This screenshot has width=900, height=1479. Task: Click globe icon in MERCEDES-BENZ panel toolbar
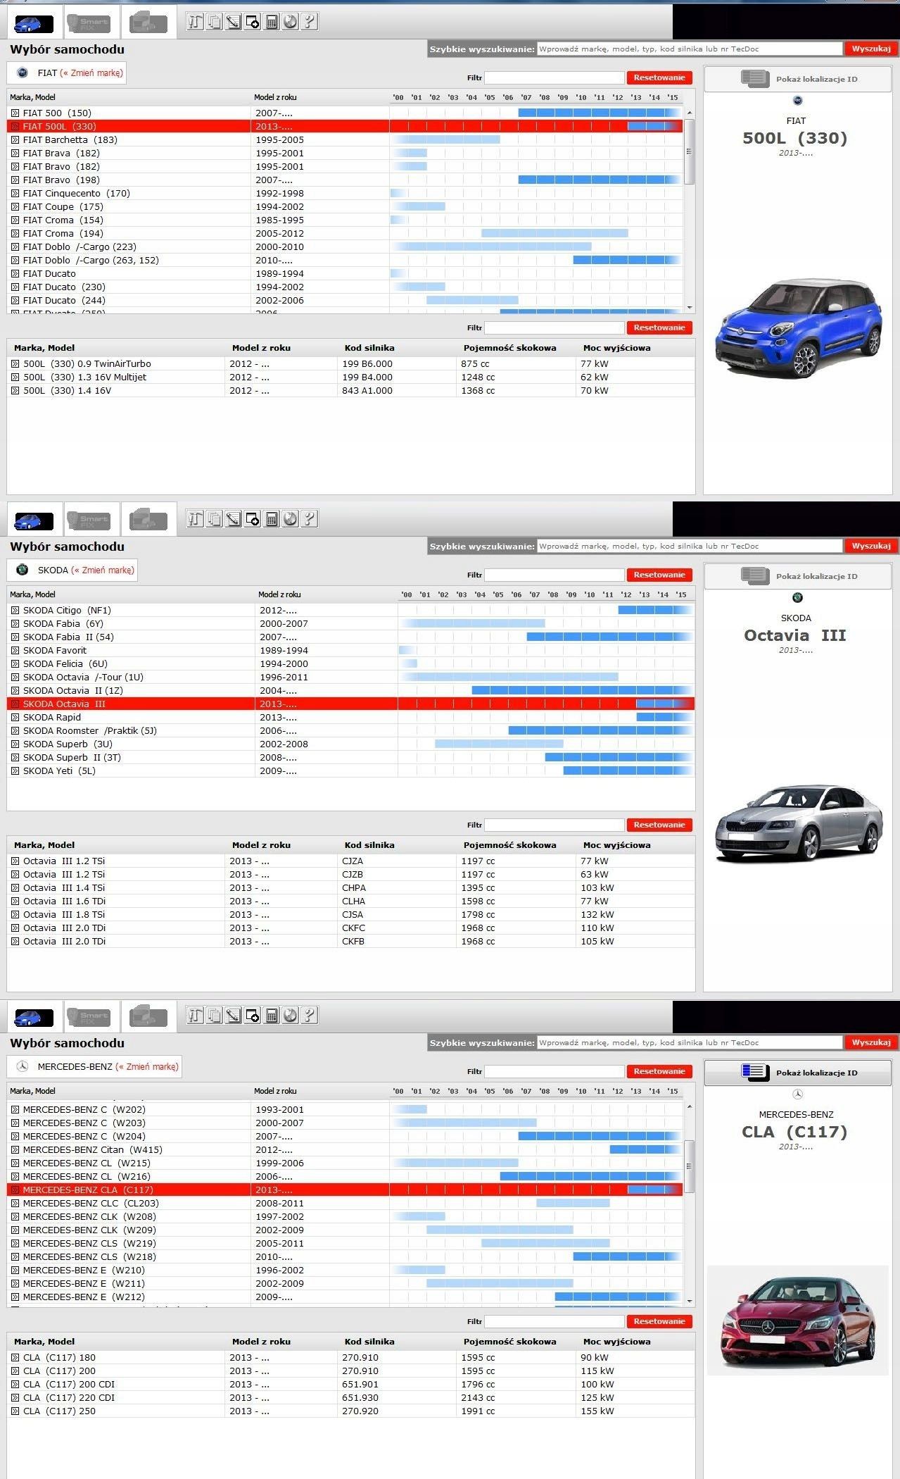click(291, 1016)
